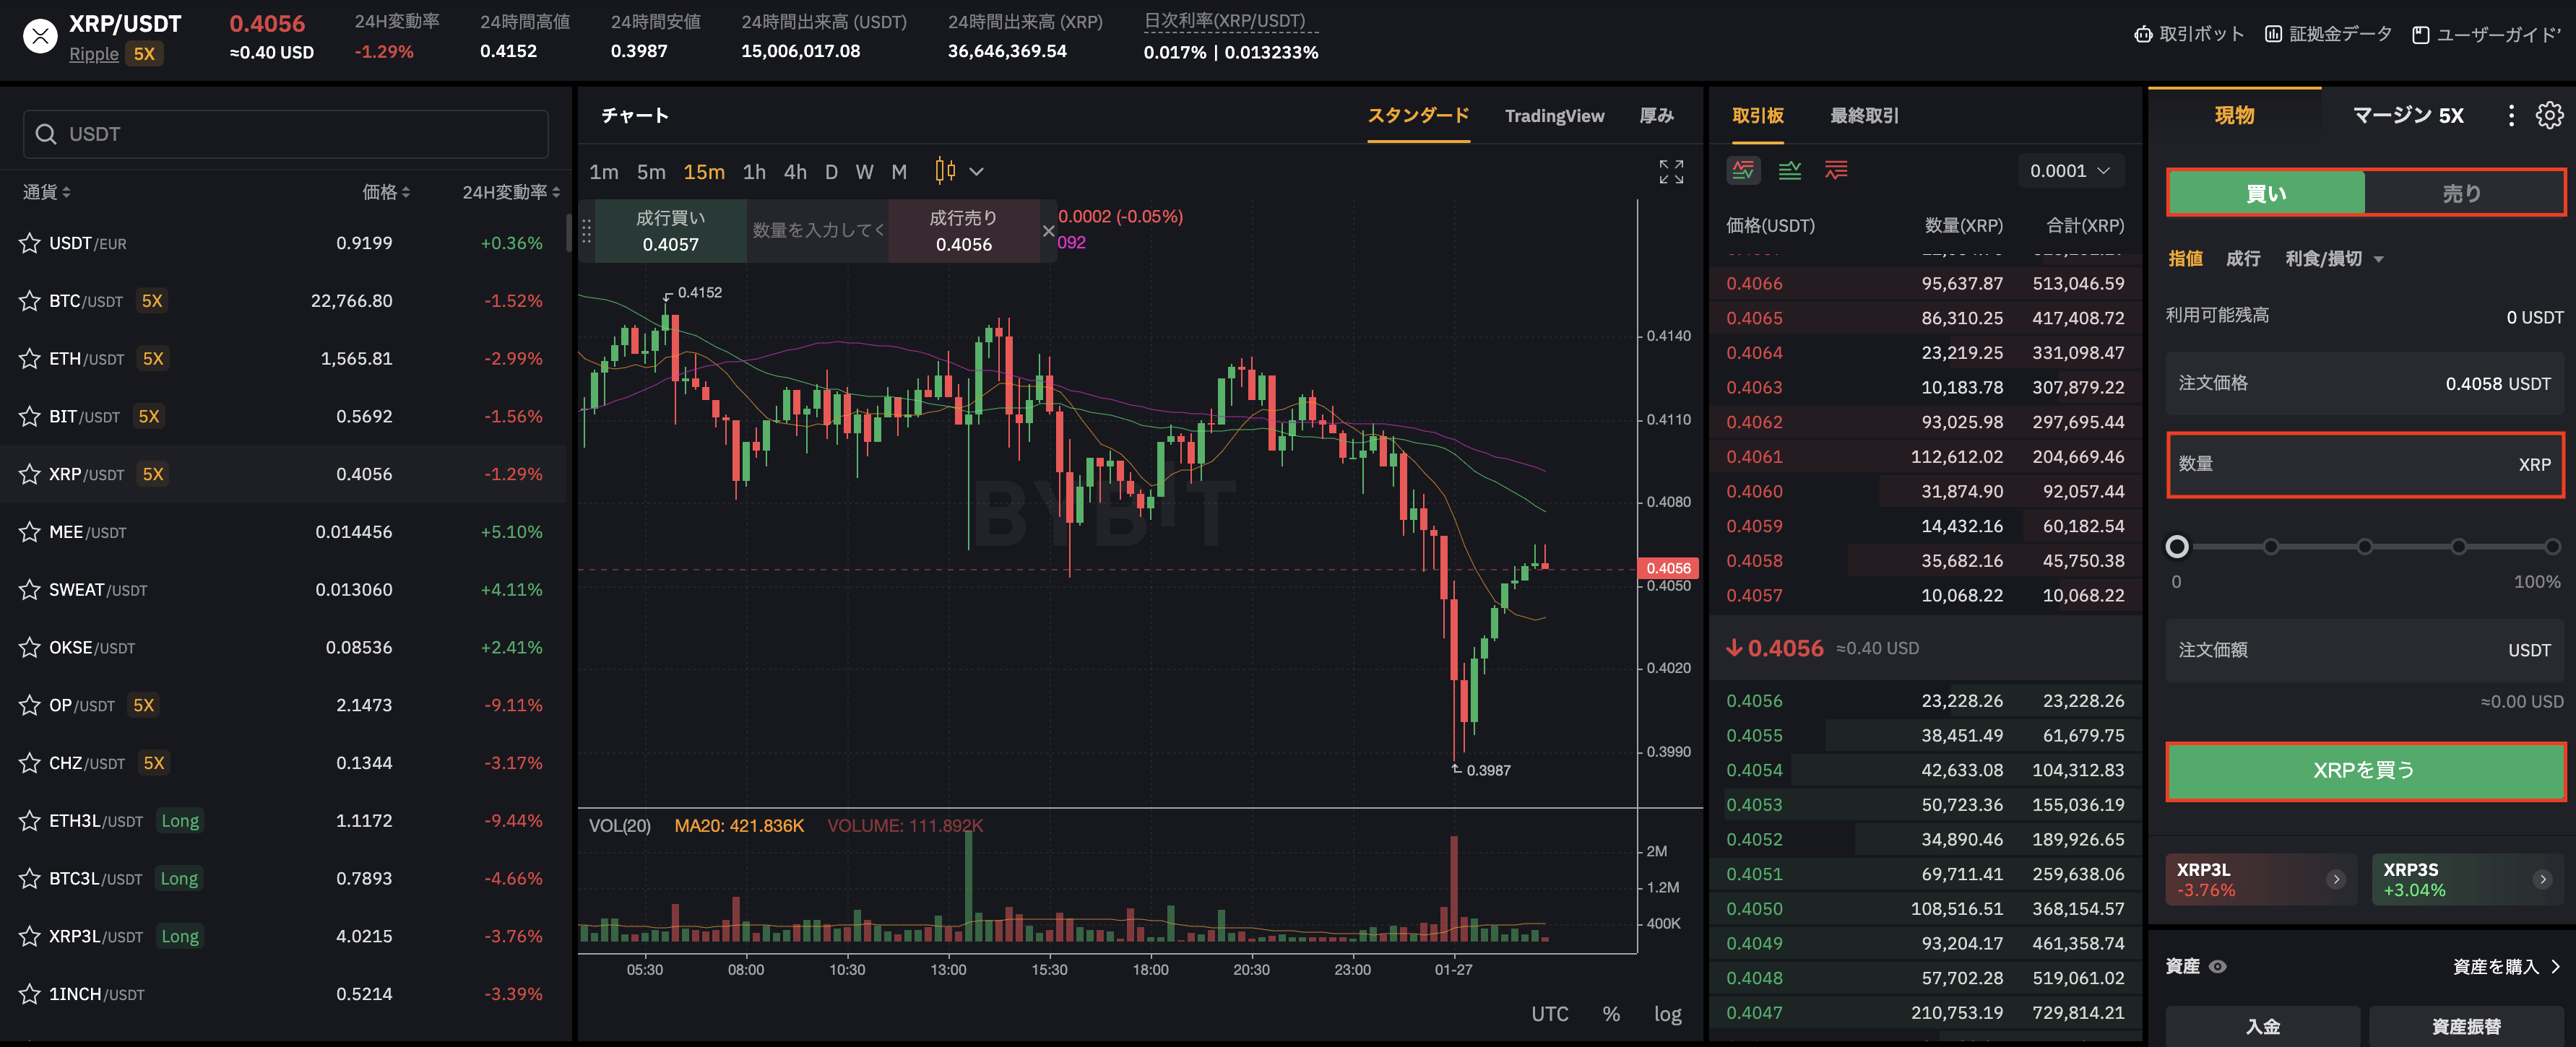Star the BIT/USDT pair
2576x1047 pixels.
pyautogui.click(x=30, y=416)
